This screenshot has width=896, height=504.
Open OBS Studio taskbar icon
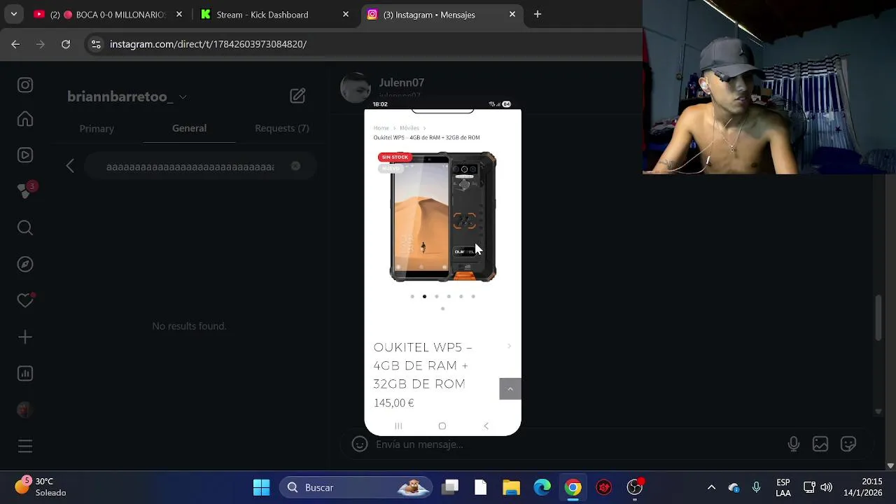(x=635, y=487)
